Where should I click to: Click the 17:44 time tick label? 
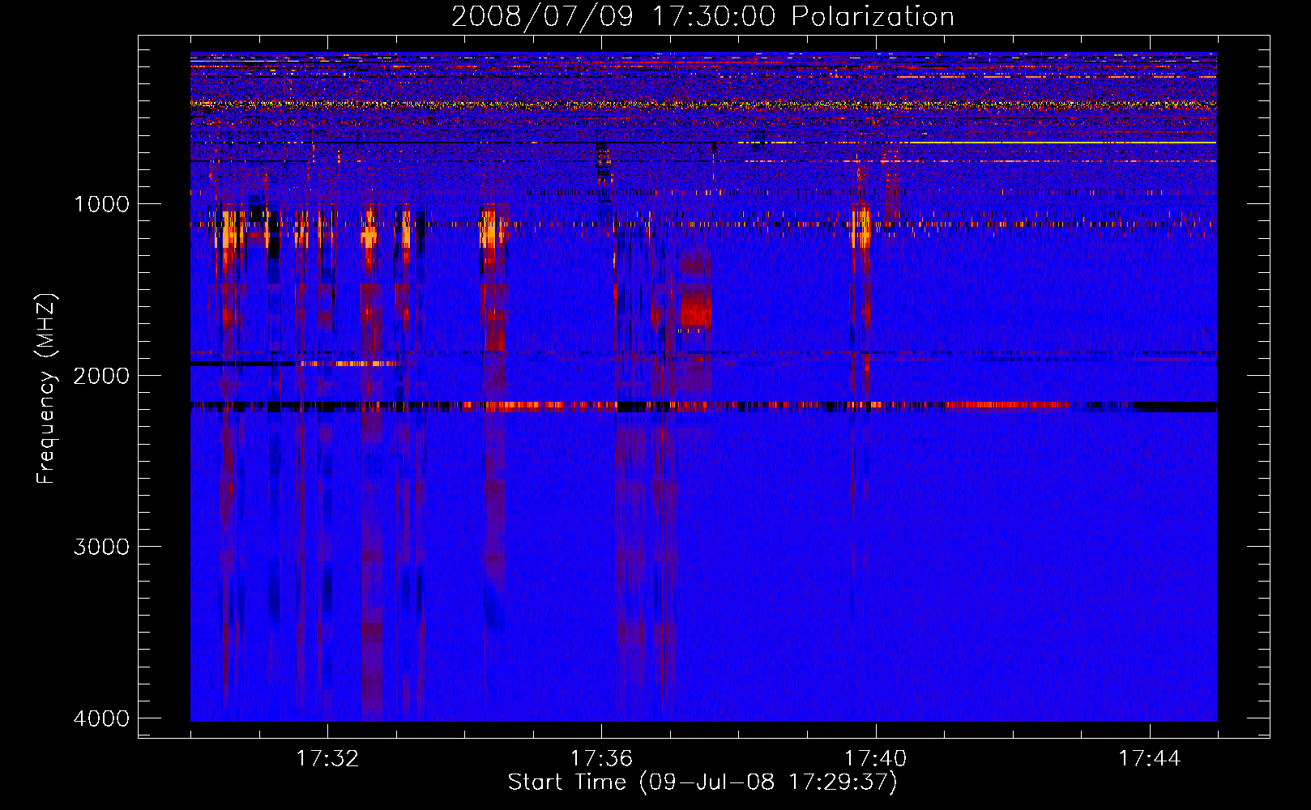1150,759
